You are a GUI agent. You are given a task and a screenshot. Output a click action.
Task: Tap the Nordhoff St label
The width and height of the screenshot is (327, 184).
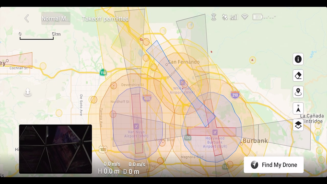tap(120, 102)
